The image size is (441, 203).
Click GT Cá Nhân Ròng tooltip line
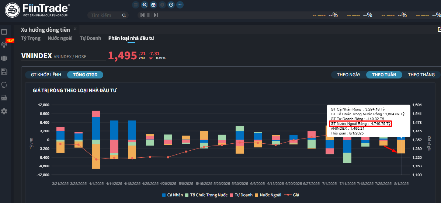point(358,109)
